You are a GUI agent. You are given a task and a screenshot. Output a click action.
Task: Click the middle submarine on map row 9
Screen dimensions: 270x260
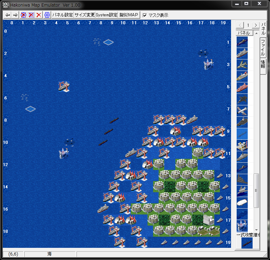click(x=109, y=131)
